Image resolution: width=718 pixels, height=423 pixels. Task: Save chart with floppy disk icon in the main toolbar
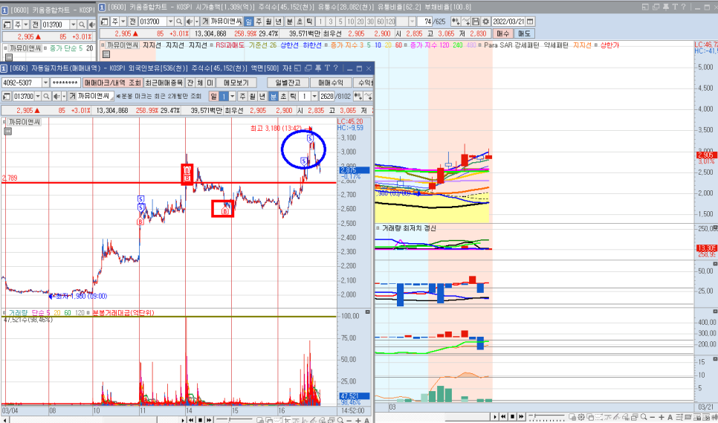click(476, 22)
